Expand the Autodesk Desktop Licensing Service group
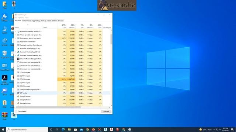Screen dimensions: 236x132 (15, 55)
